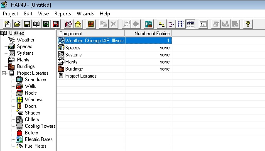
Task: Select Walls library in tree
Action: (30, 86)
